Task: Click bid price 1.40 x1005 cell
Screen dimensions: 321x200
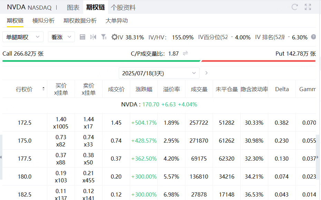Action: 61,123
